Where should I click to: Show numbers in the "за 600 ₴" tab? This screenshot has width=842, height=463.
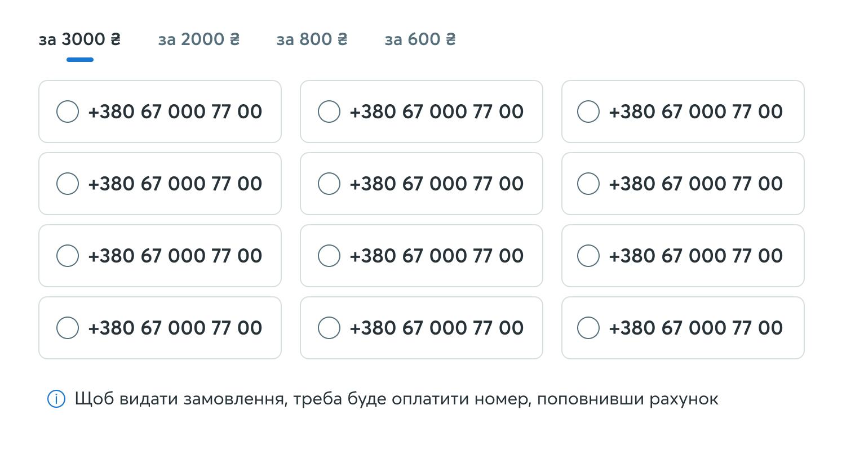(420, 39)
